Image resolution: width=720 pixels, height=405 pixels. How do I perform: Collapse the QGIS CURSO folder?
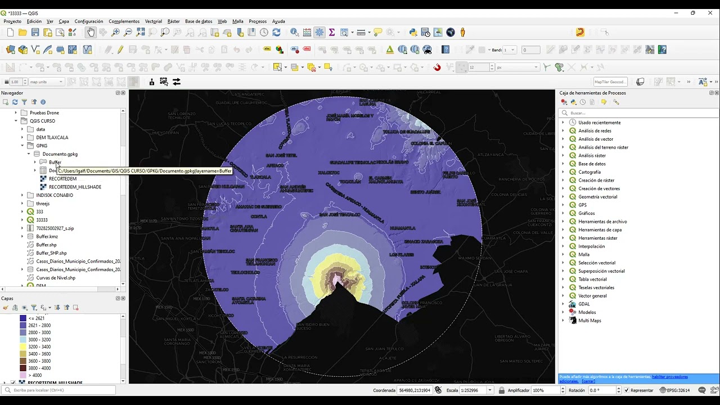point(16,121)
